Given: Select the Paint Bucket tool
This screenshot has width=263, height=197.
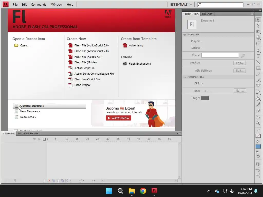Looking at the screenshot, I should (x=258, y=98).
